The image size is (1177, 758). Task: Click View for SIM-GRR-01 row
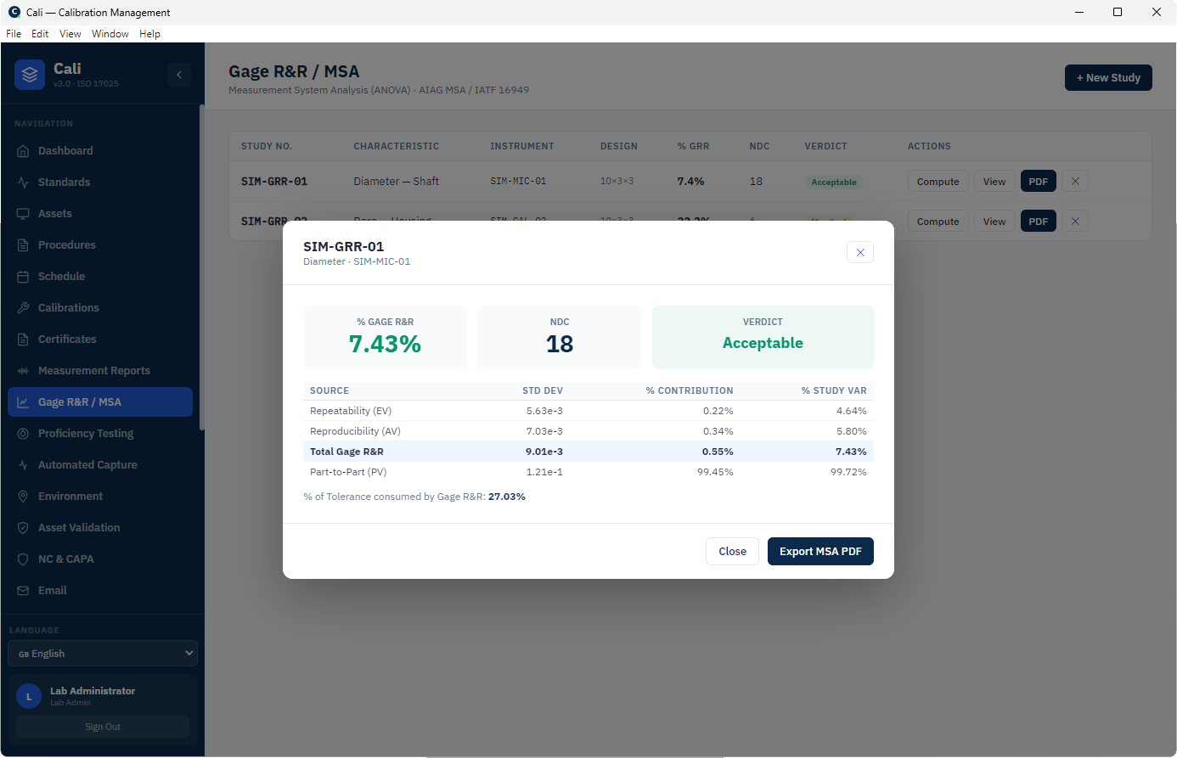[x=994, y=182]
